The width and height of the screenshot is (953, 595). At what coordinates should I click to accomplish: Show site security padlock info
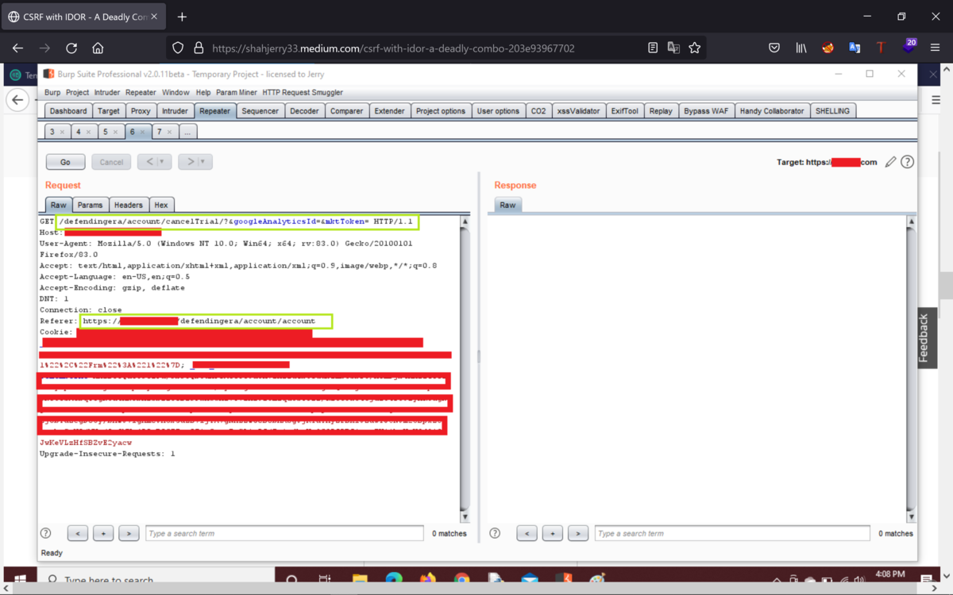[199, 48]
